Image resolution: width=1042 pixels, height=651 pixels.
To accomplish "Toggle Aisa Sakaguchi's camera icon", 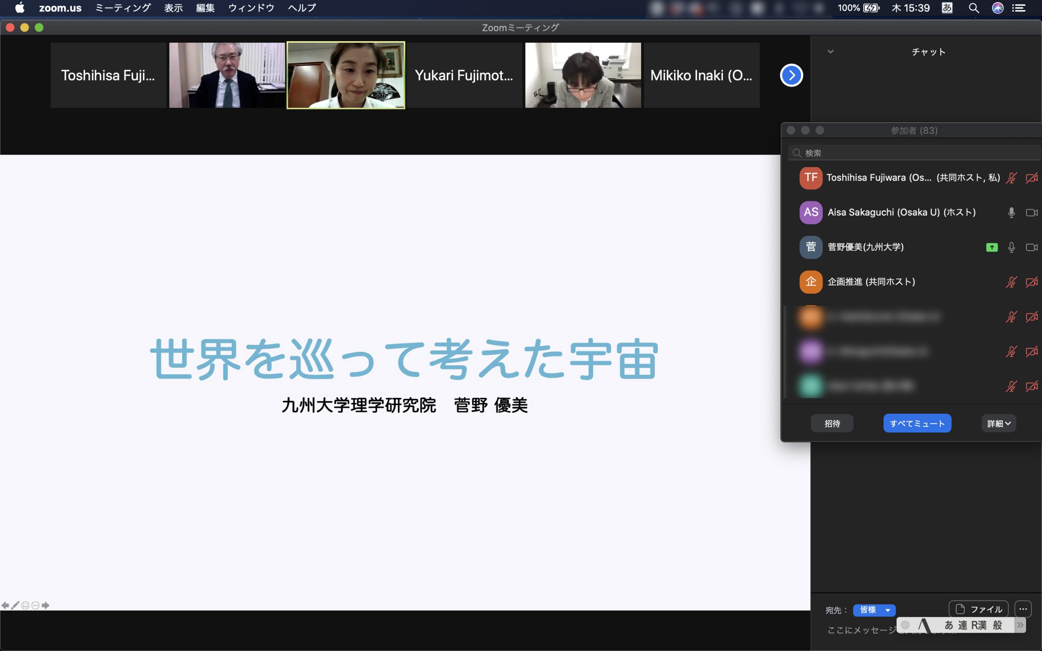I will tap(1031, 212).
